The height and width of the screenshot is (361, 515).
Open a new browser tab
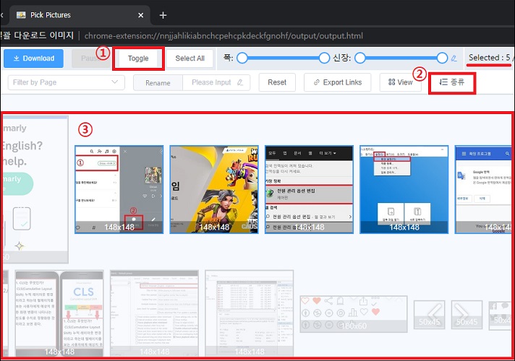[163, 15]
